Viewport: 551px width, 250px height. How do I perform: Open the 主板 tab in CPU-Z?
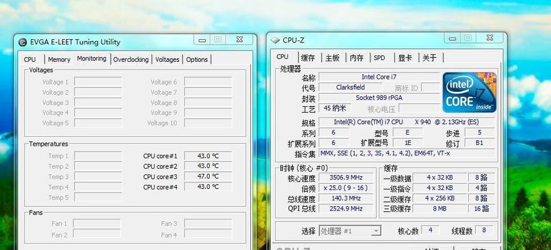point(332,57)
